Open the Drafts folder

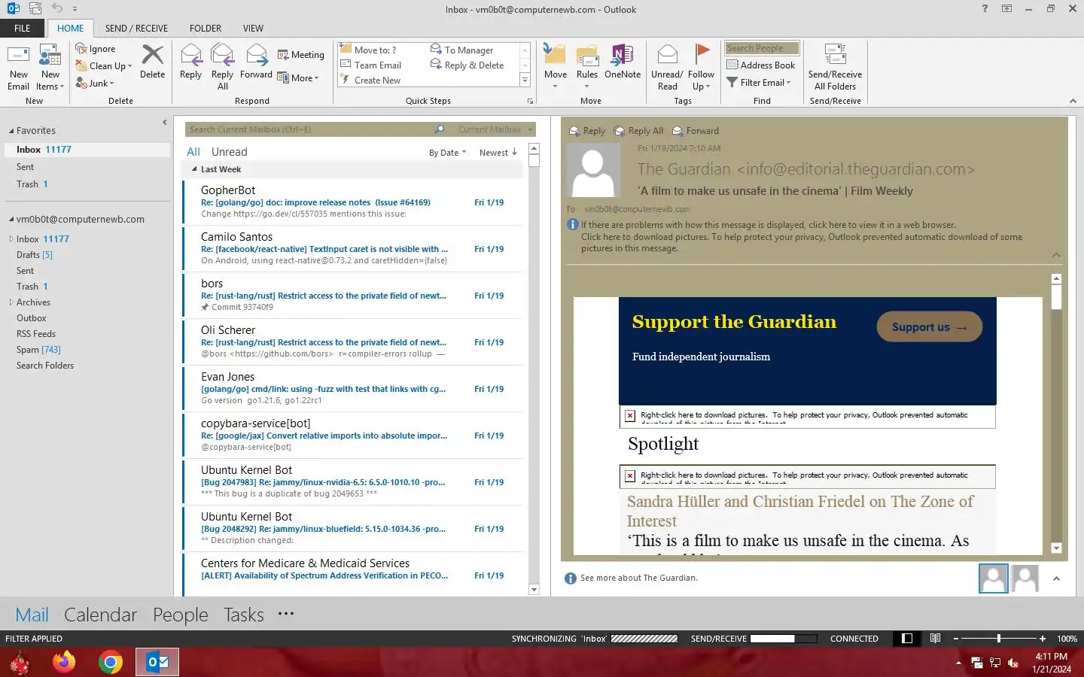click(x=35, y=255)
